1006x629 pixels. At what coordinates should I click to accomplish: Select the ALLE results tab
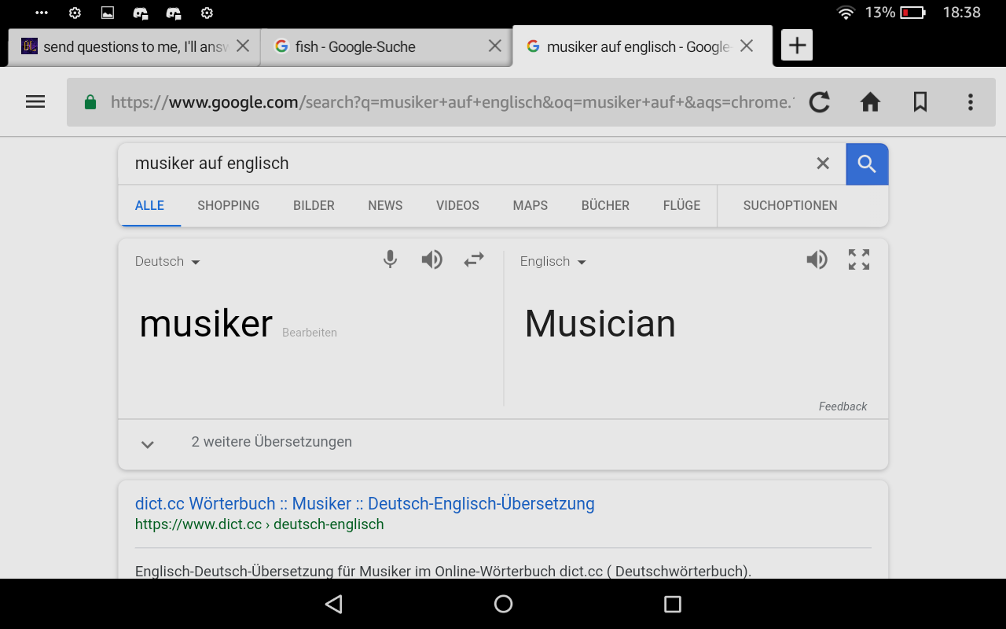[x=149, y=205]
